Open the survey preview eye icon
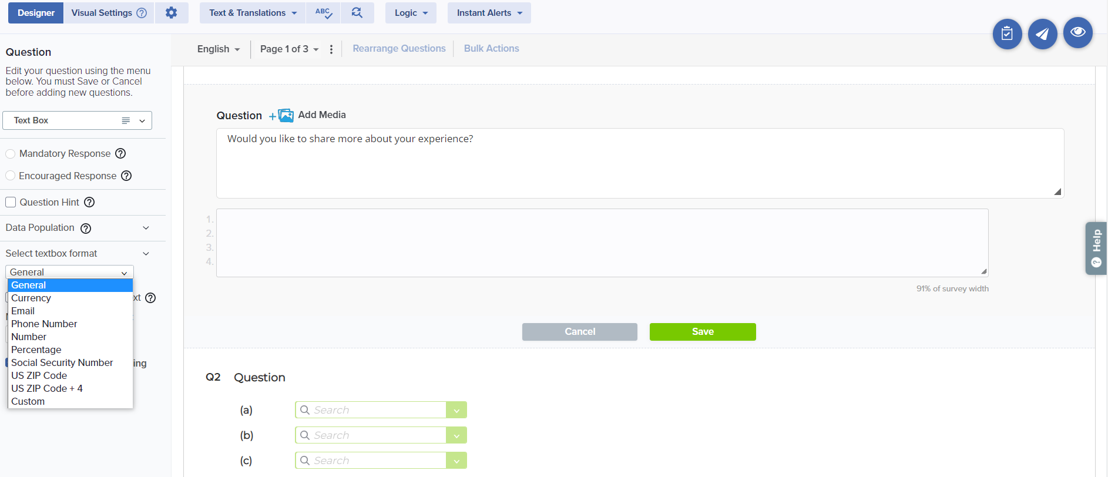This screenshot has width=1108, height=477. (x=1077, y=33)
